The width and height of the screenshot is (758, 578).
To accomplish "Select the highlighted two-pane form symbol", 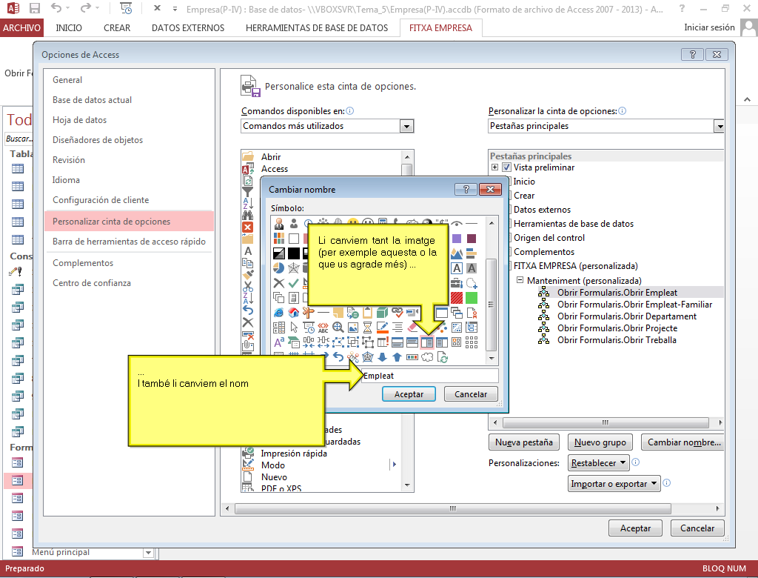I will (x=427, y=342).
